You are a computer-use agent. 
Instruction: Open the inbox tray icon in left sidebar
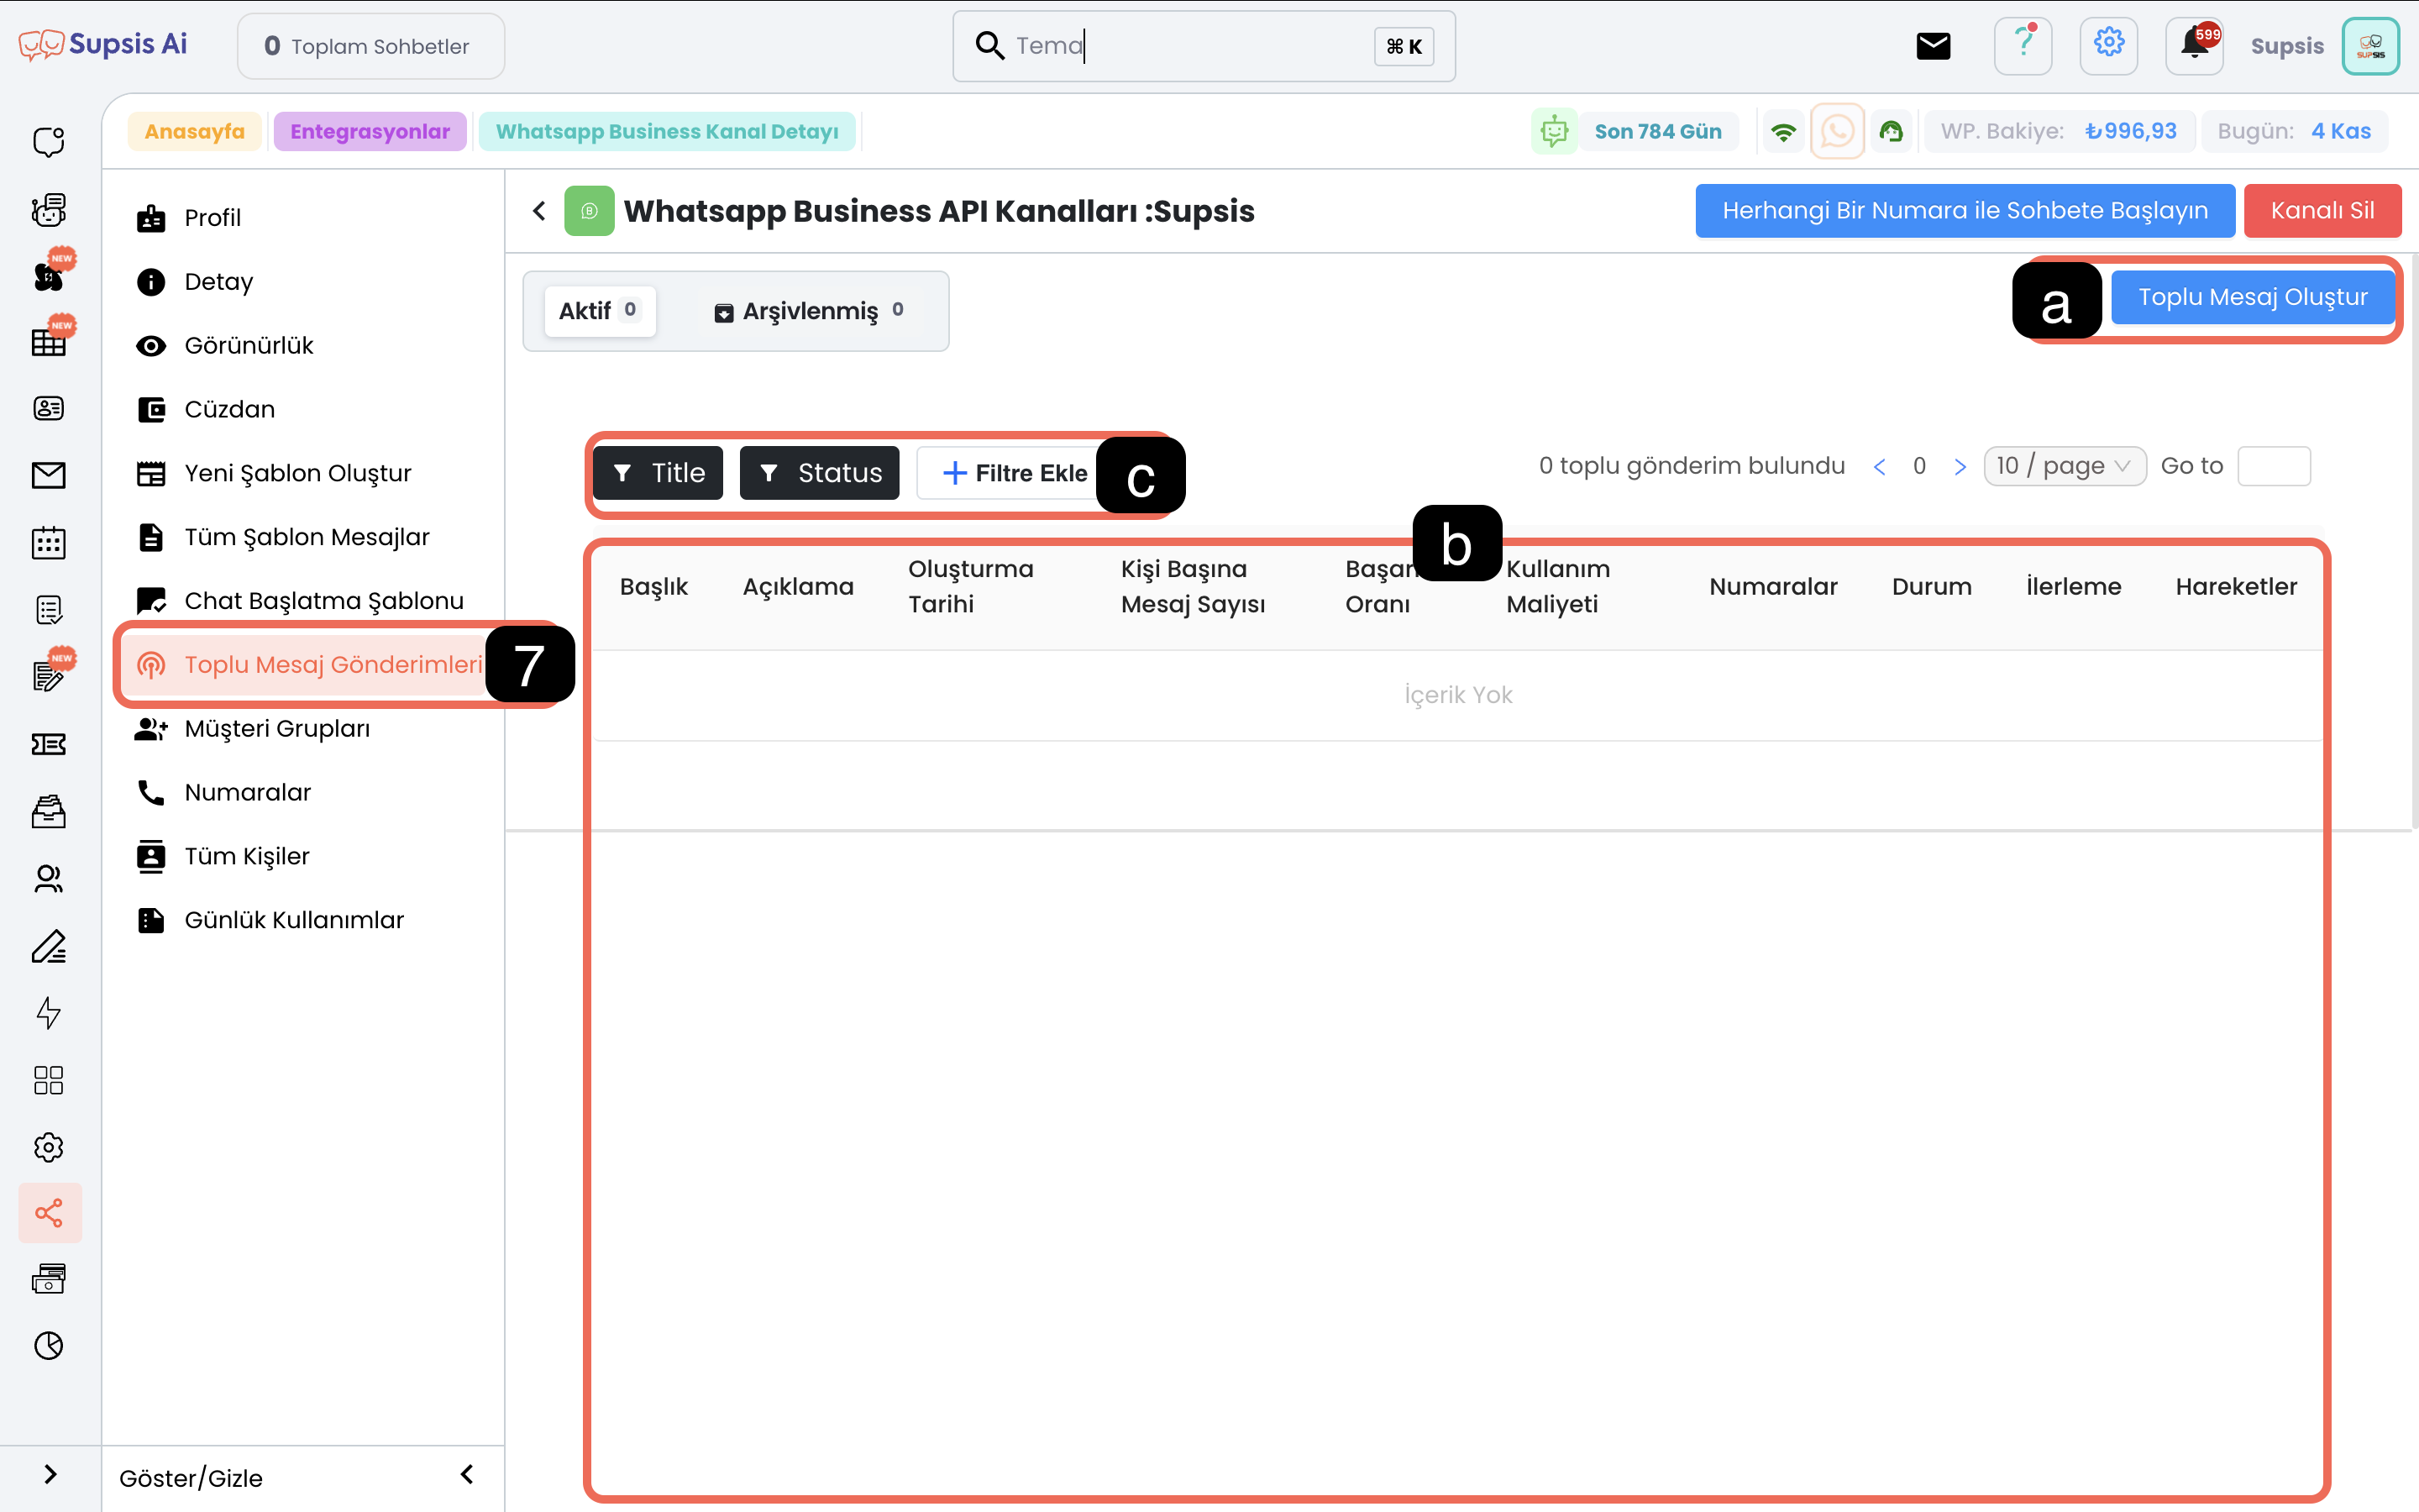48,811
